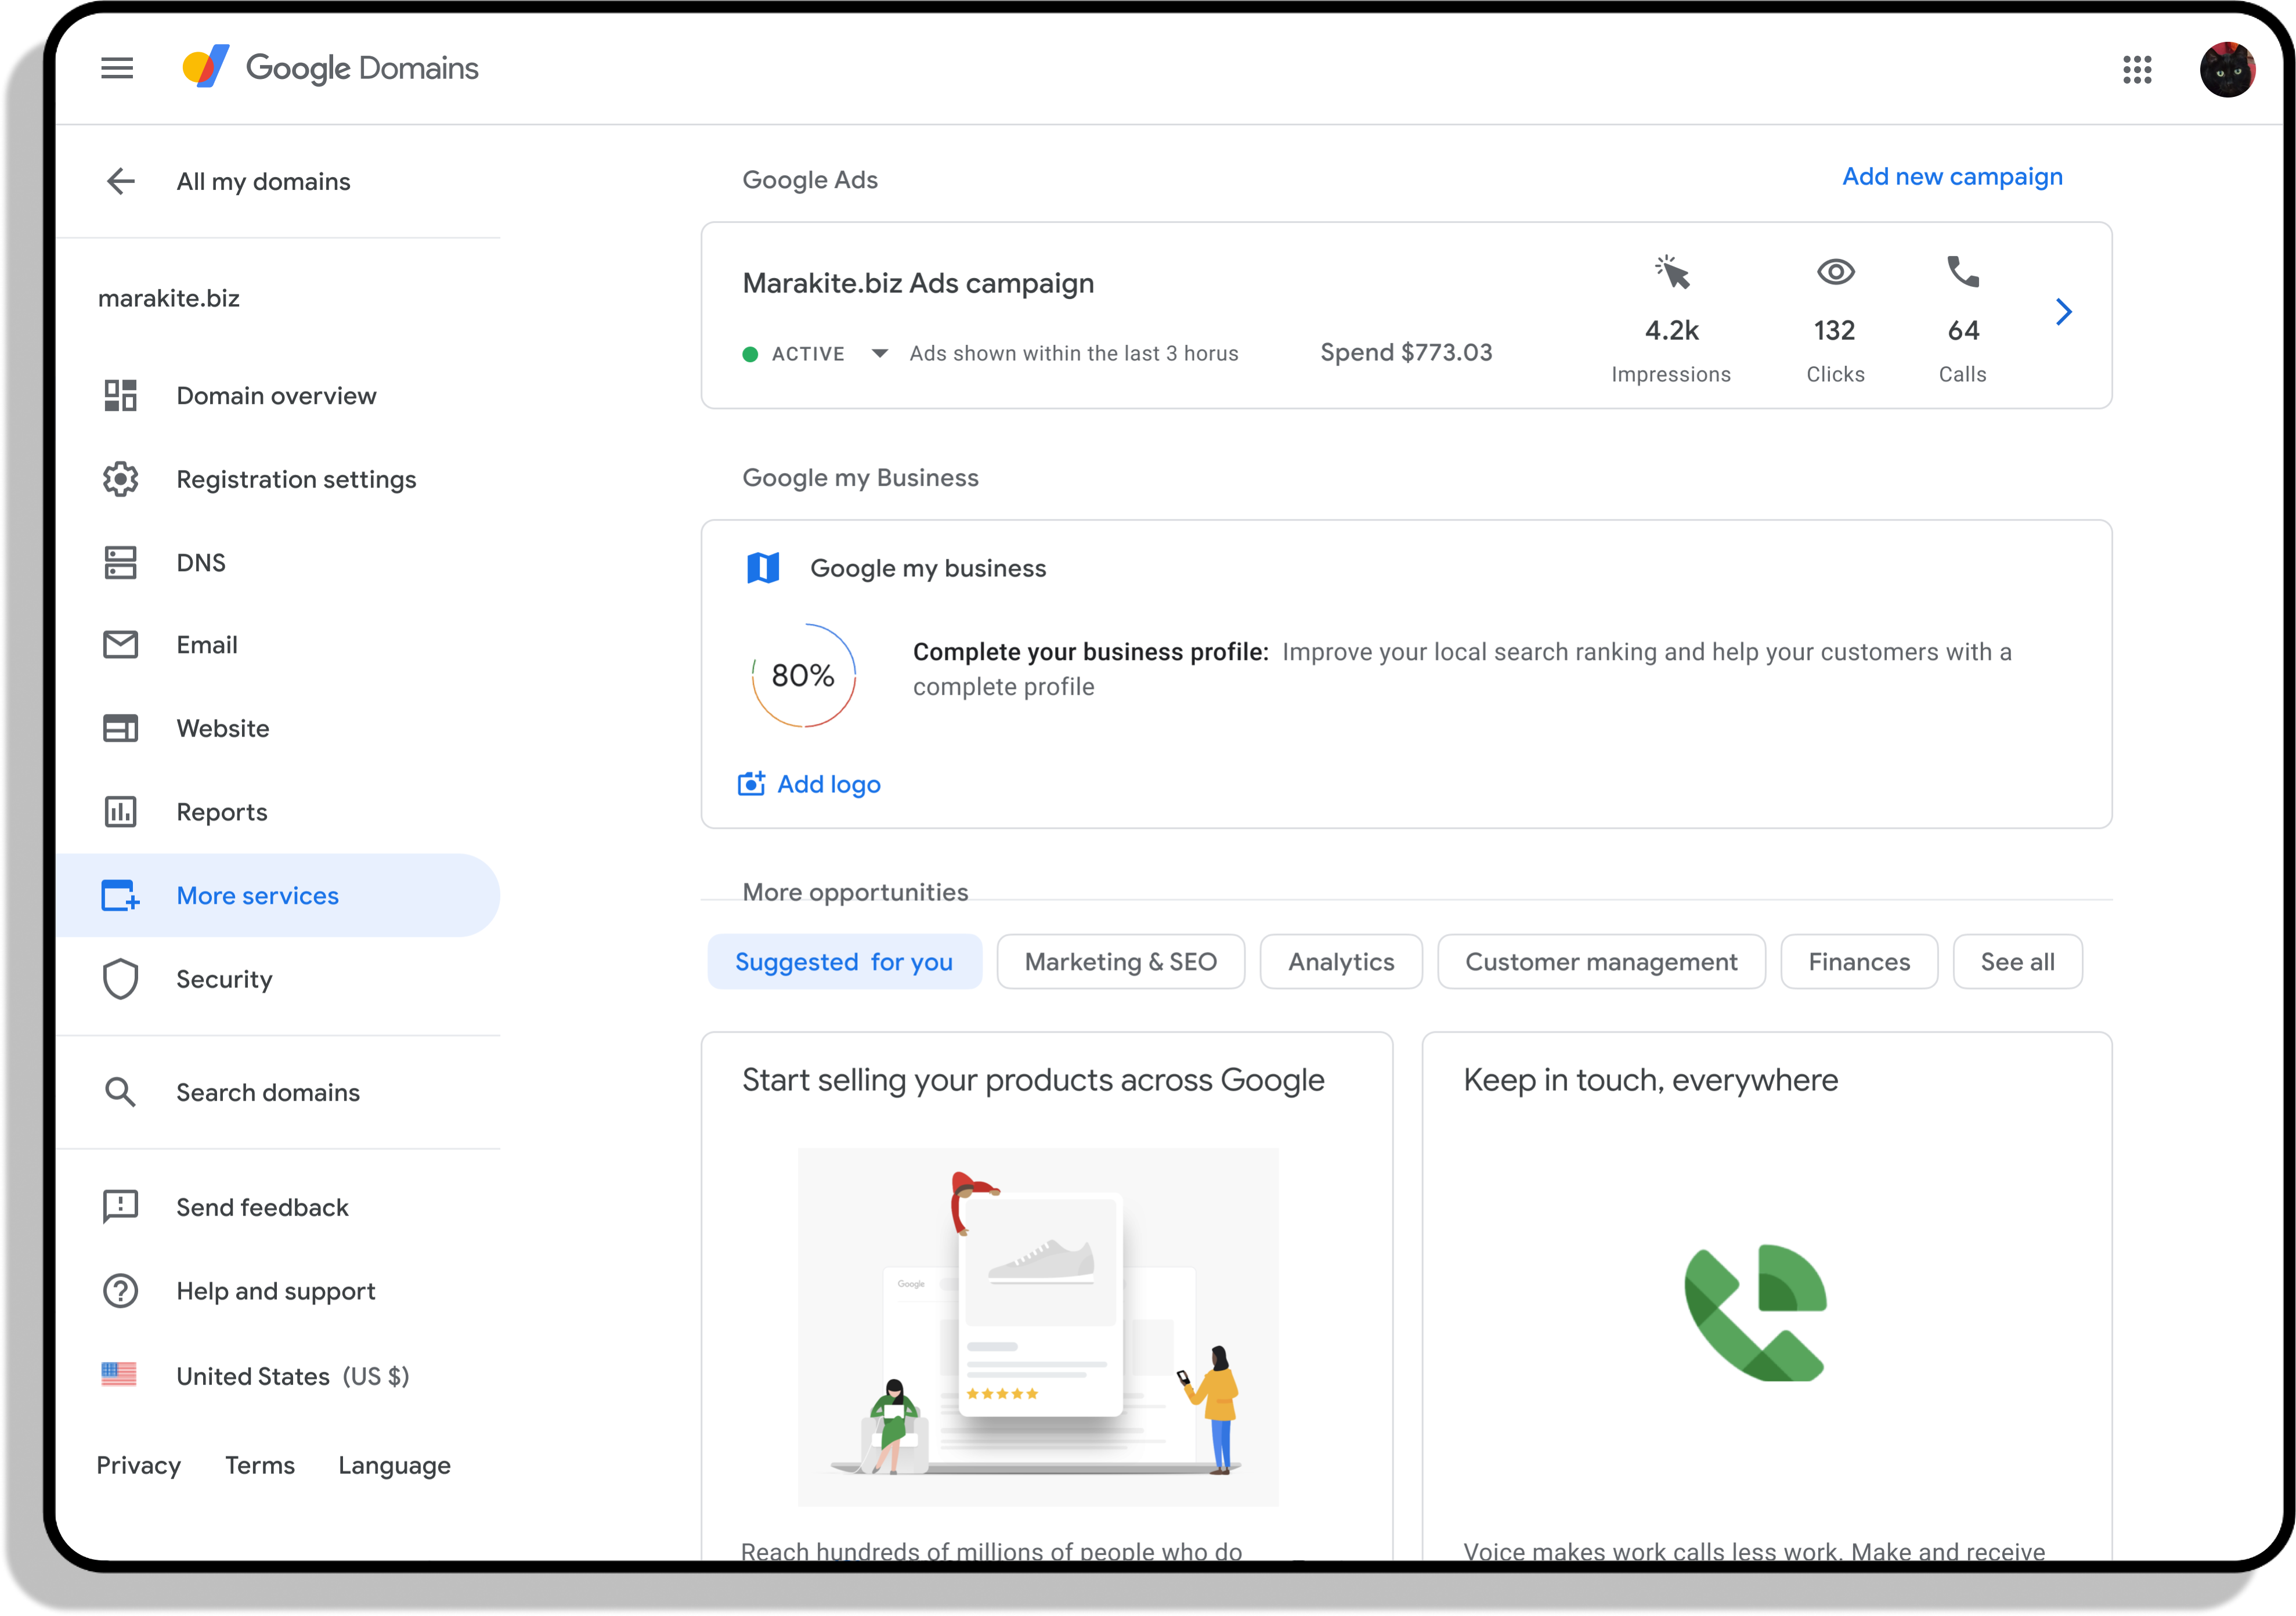The image size is (2296, 1616).
Task: Click the Security shield icon
Action: click(x=120, y=979)
